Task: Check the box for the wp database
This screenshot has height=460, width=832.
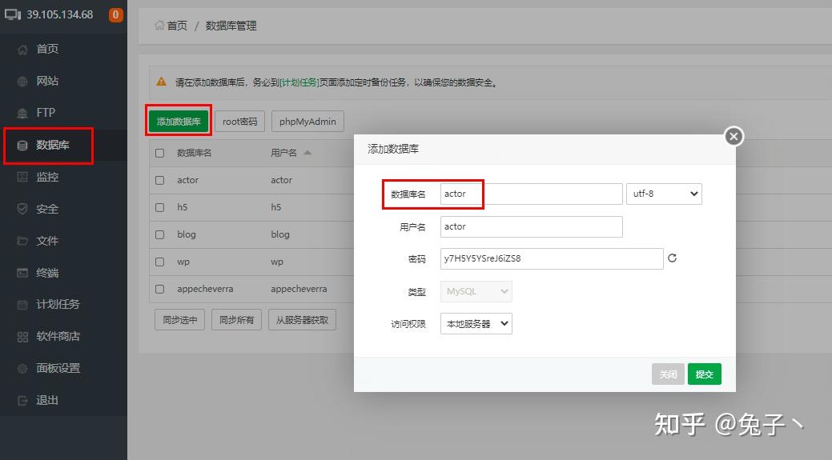Action: click(x=159, y=262)
